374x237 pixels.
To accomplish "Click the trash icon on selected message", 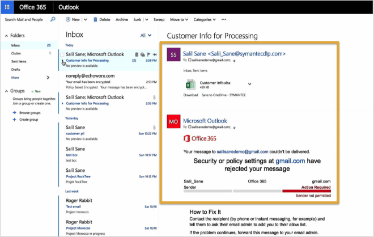I will pos(137,54).
